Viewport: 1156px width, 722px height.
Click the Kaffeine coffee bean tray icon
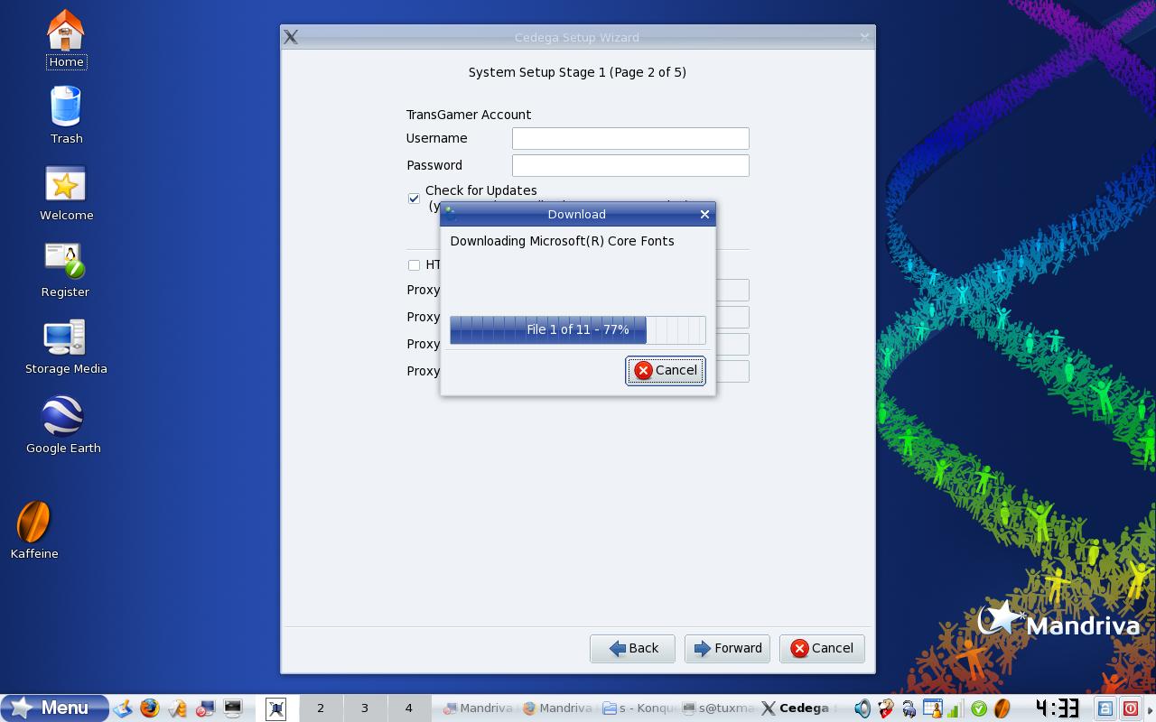1001,708
